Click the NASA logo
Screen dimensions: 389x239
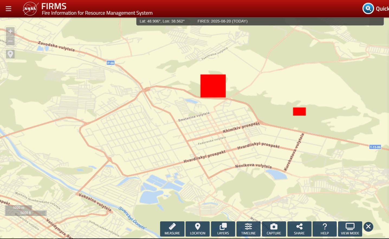pos(30,9)
